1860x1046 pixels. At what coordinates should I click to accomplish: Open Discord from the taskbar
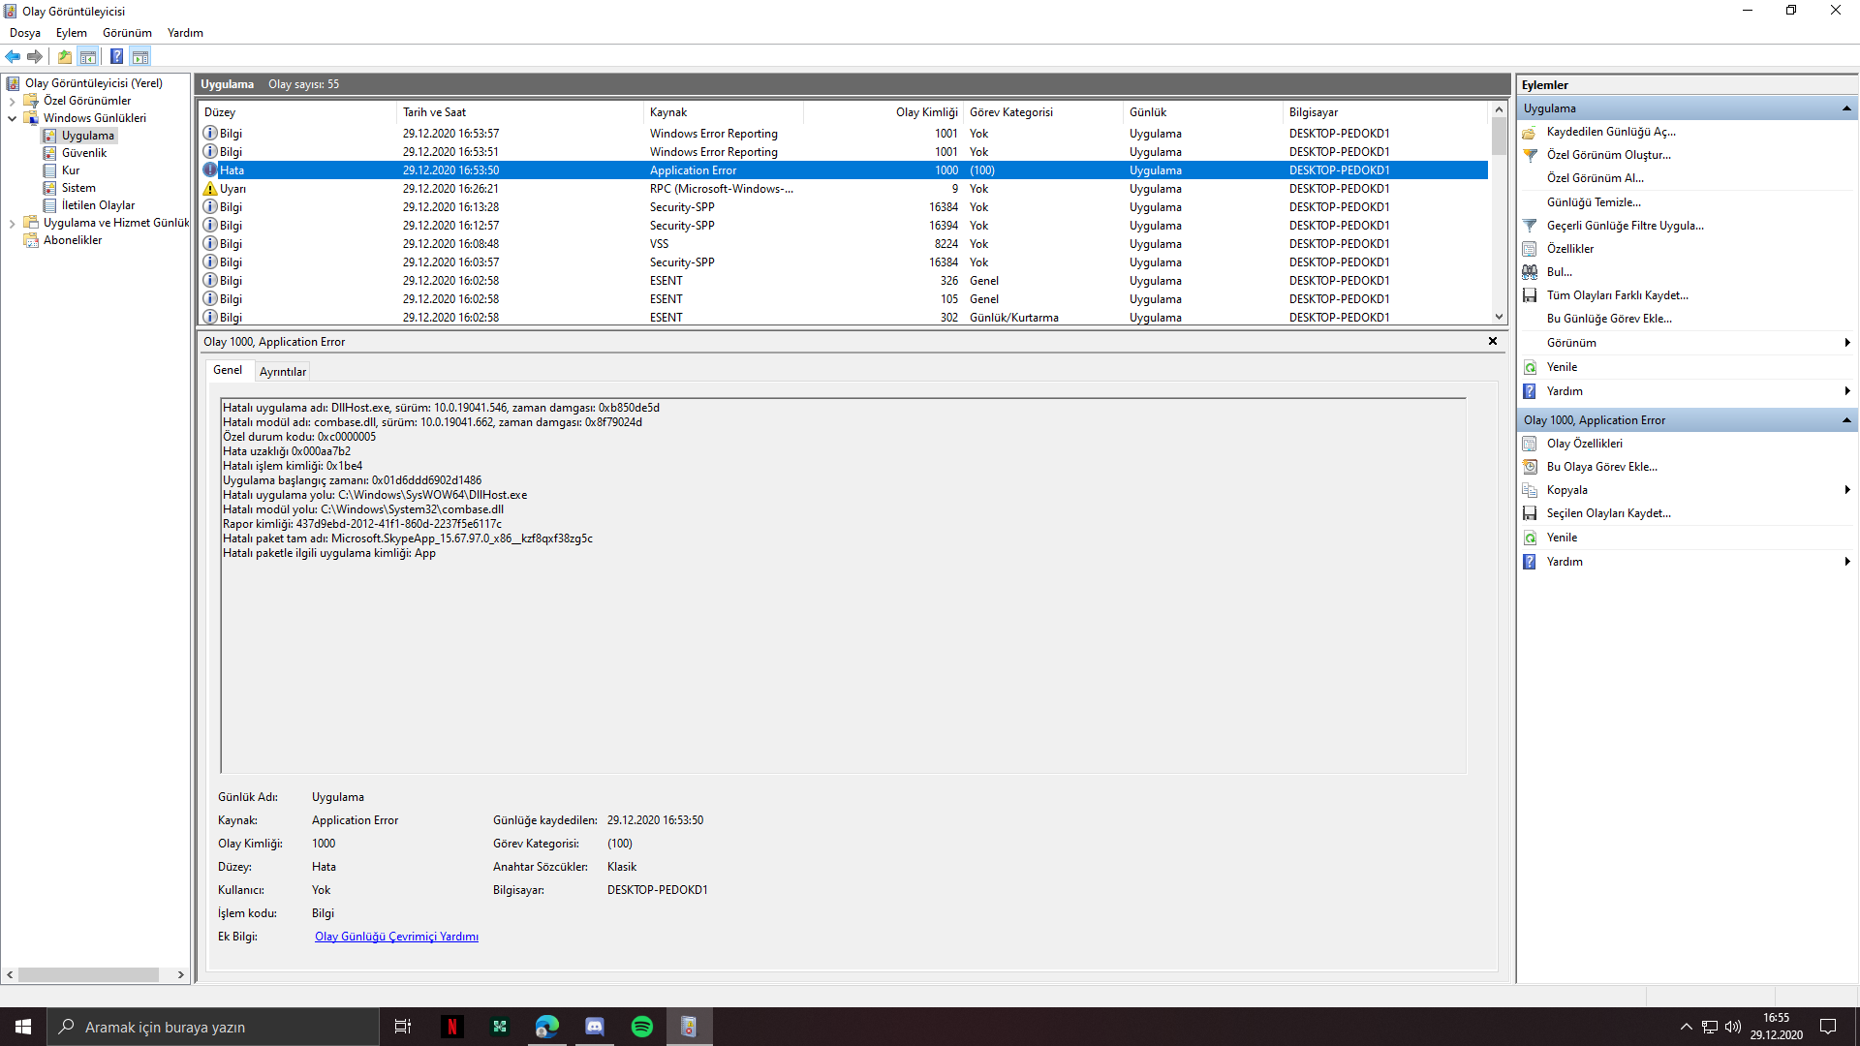594,1027
